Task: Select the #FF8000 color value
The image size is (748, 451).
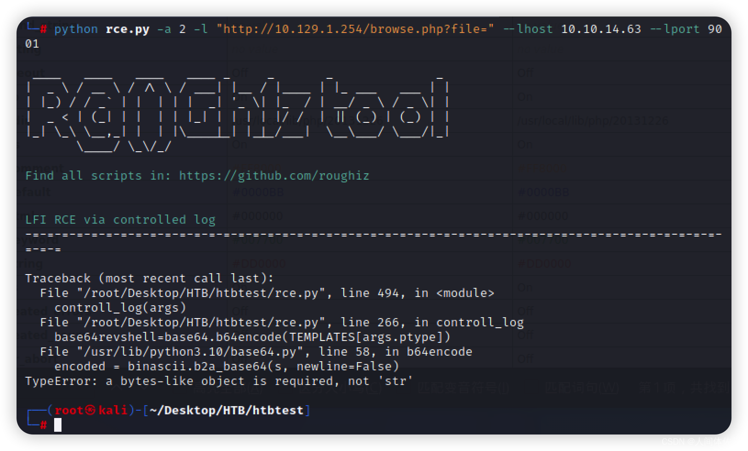Action: (541, 168)
